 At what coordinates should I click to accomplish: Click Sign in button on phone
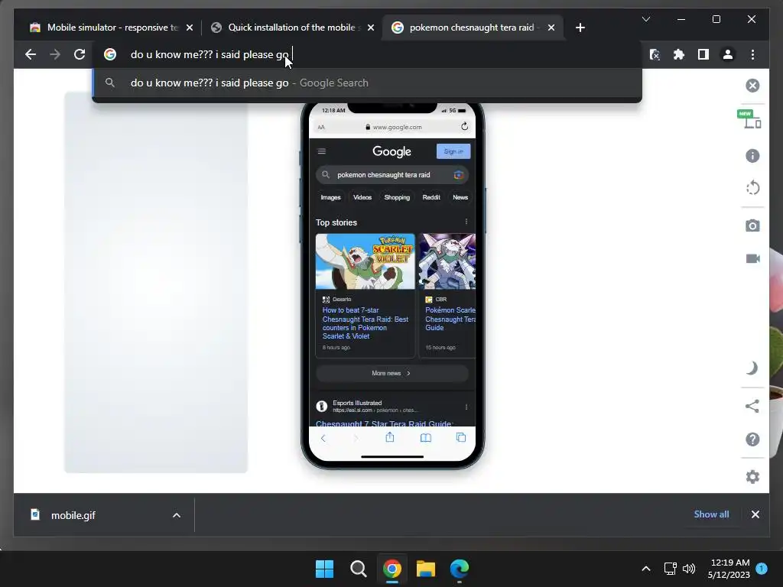point(453,151)
